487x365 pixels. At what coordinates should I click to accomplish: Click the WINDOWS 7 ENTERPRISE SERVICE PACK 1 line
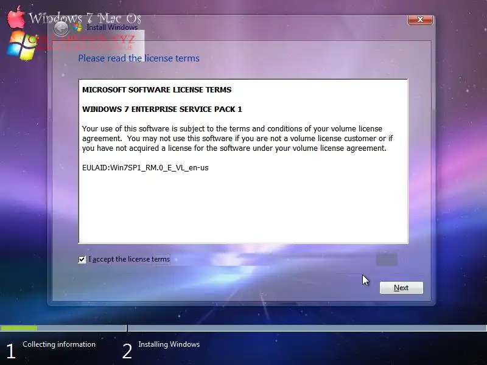[162, 109]
